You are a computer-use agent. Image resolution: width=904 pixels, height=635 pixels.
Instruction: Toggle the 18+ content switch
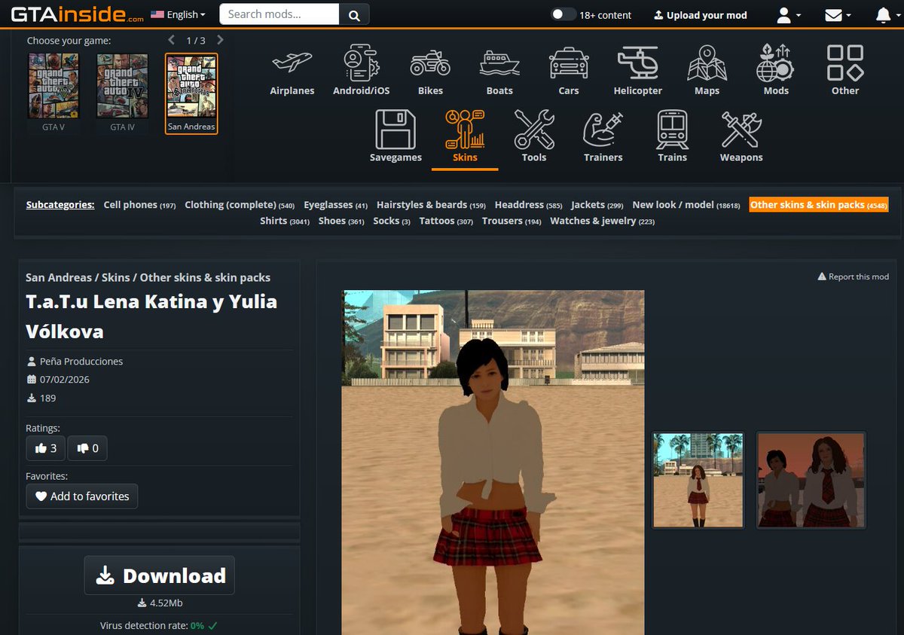(x=563, y=14)
